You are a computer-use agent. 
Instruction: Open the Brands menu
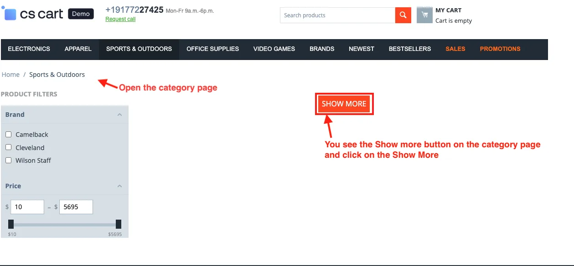tap(322, 49)
